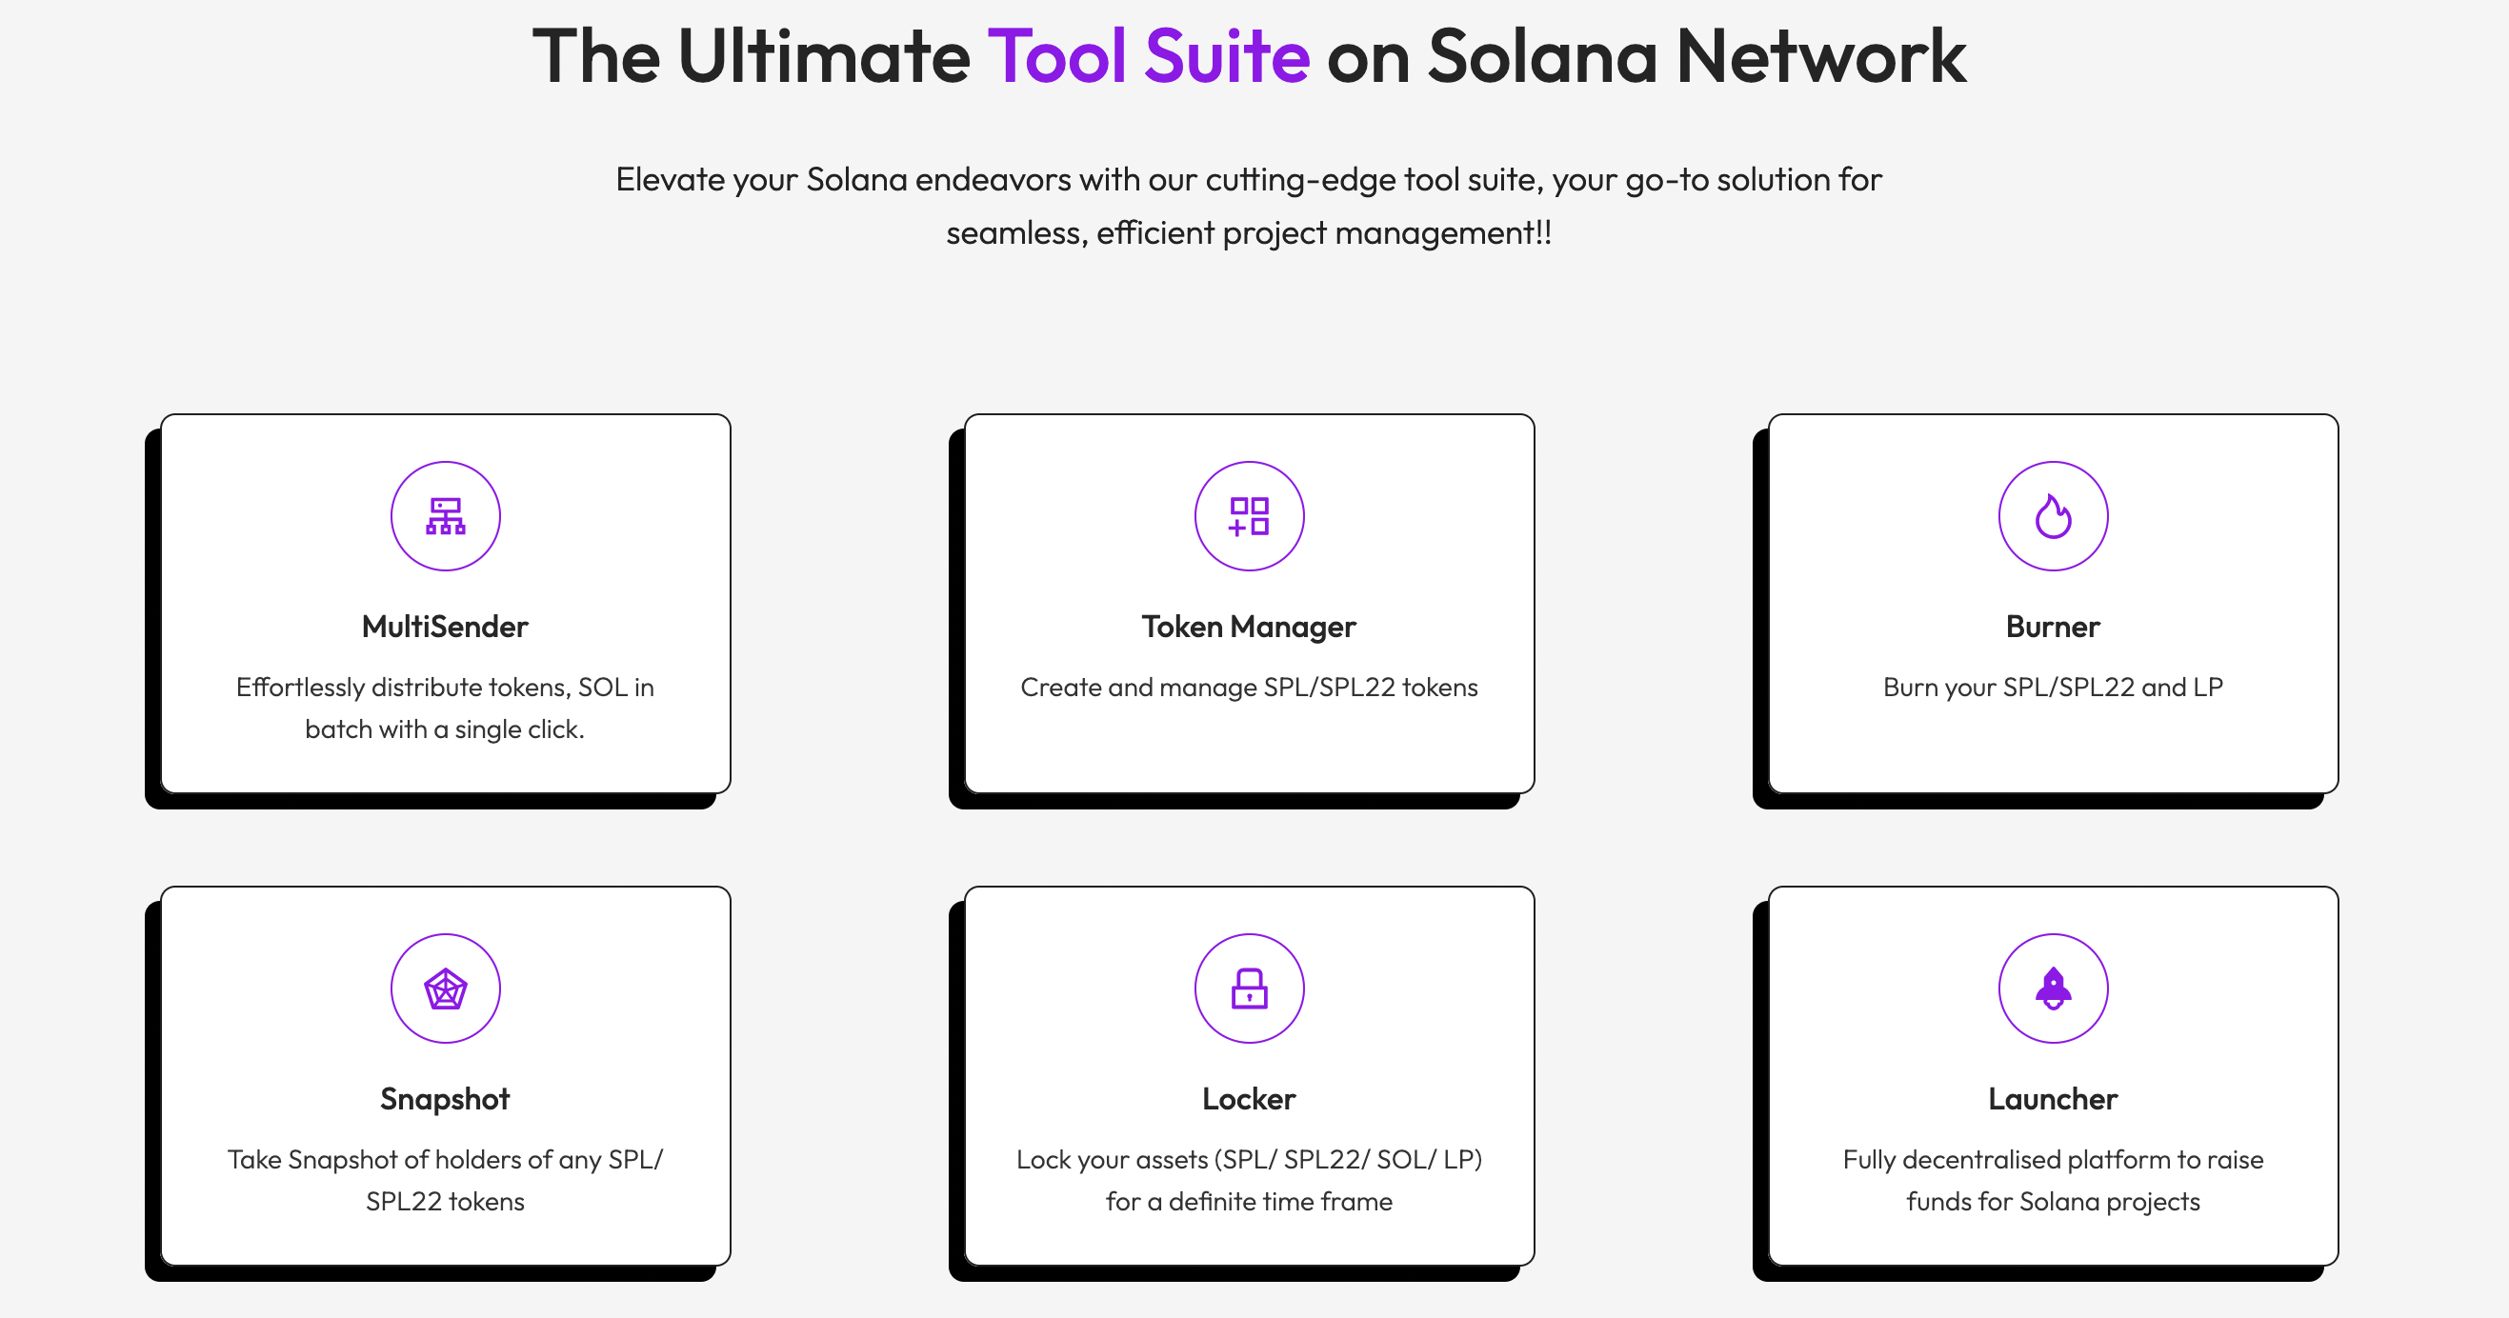Click the Token Manager heading text

point(1250,627)
